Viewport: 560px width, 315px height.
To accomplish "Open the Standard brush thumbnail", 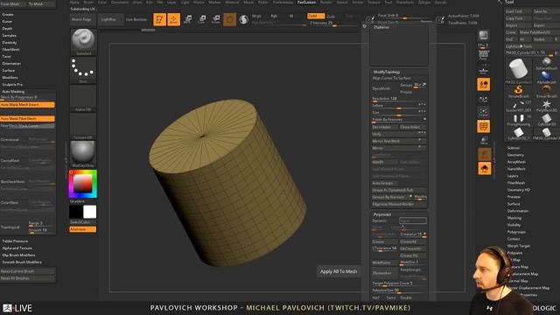I will 83,42.
